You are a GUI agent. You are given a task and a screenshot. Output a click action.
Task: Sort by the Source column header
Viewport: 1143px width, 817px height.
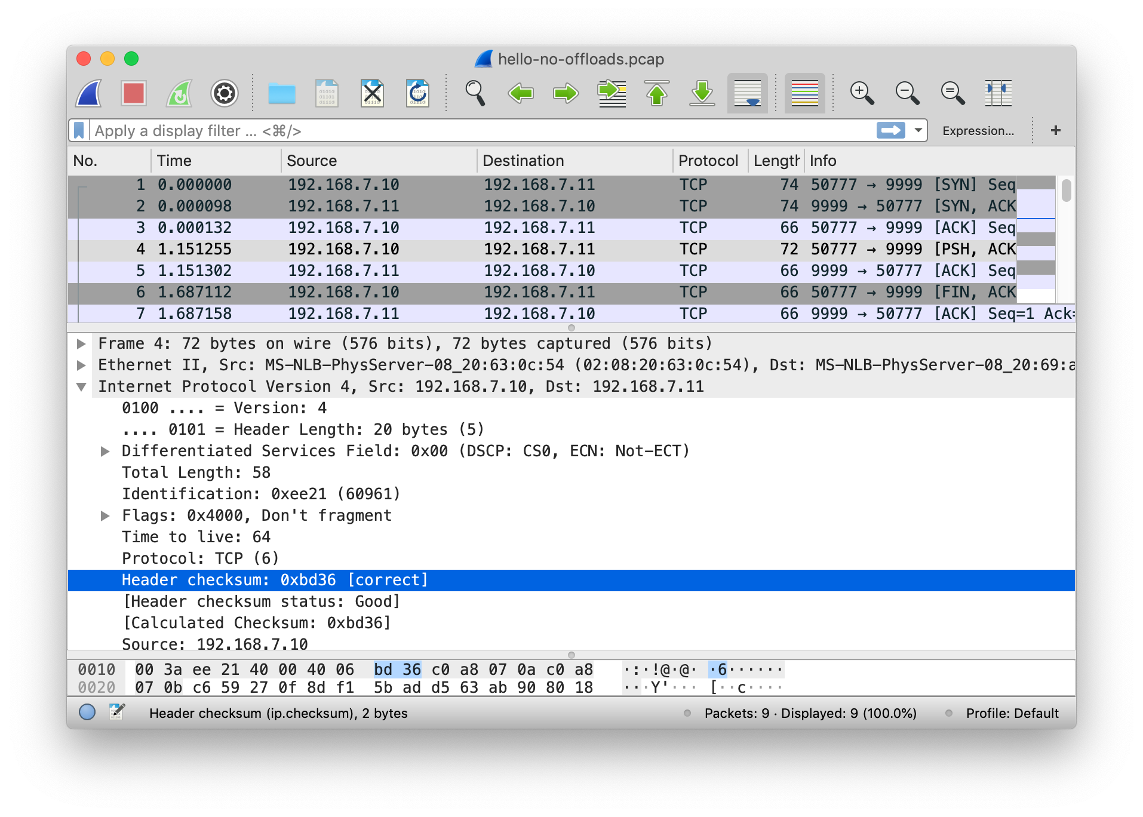tap(312, 161)
